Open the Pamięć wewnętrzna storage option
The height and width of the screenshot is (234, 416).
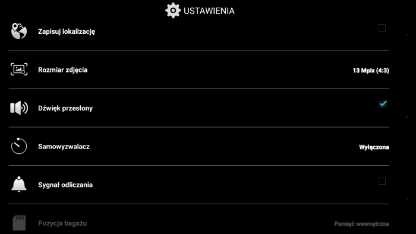361,224
